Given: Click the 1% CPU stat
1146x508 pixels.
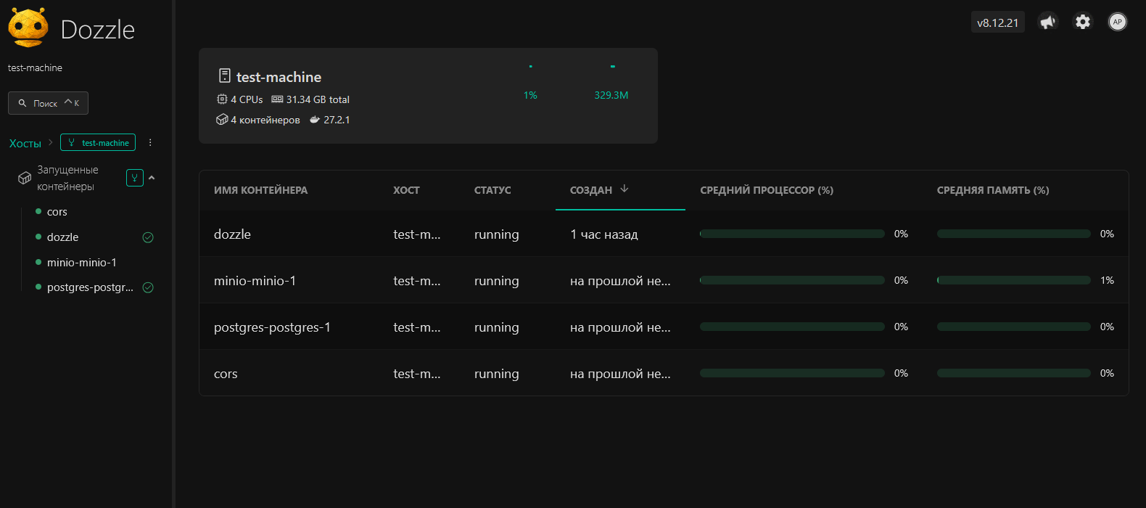Looking at the screenshot, I should pyautogui.click(x=530, y=95).
